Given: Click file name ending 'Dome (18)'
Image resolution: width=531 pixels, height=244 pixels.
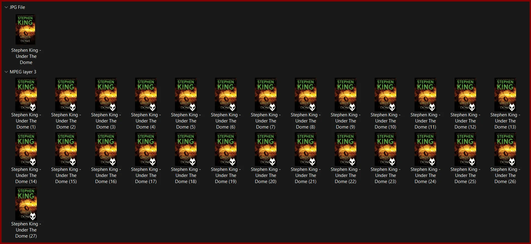Looking at the screenshot, I should click(186, 175).
